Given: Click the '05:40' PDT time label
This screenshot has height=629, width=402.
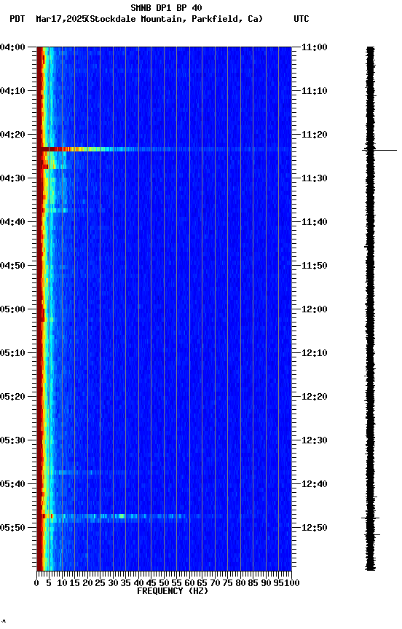Looking at the screenshot, I should pyautogui.click(x=12, y=485).
